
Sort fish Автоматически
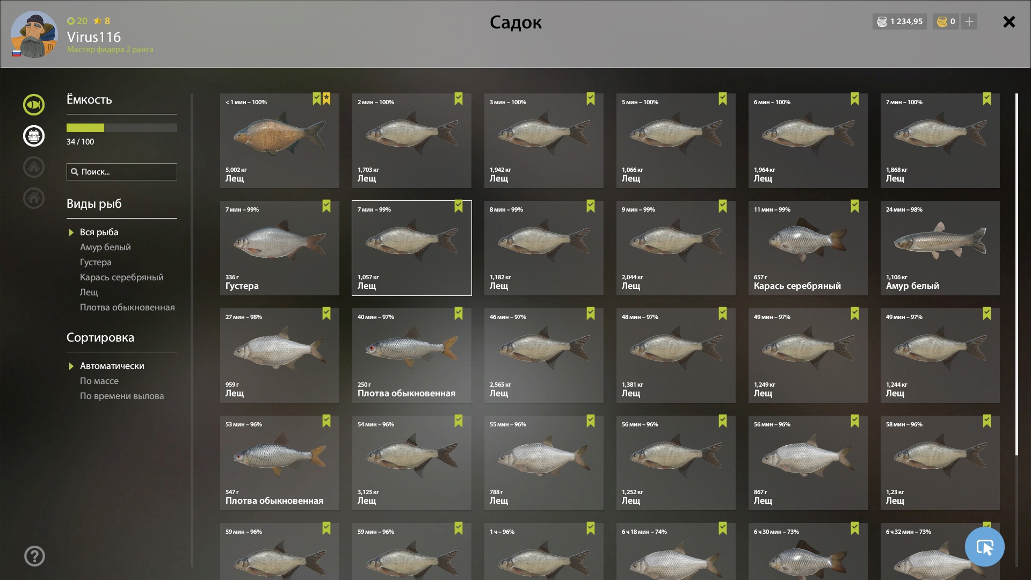point(112,366)
